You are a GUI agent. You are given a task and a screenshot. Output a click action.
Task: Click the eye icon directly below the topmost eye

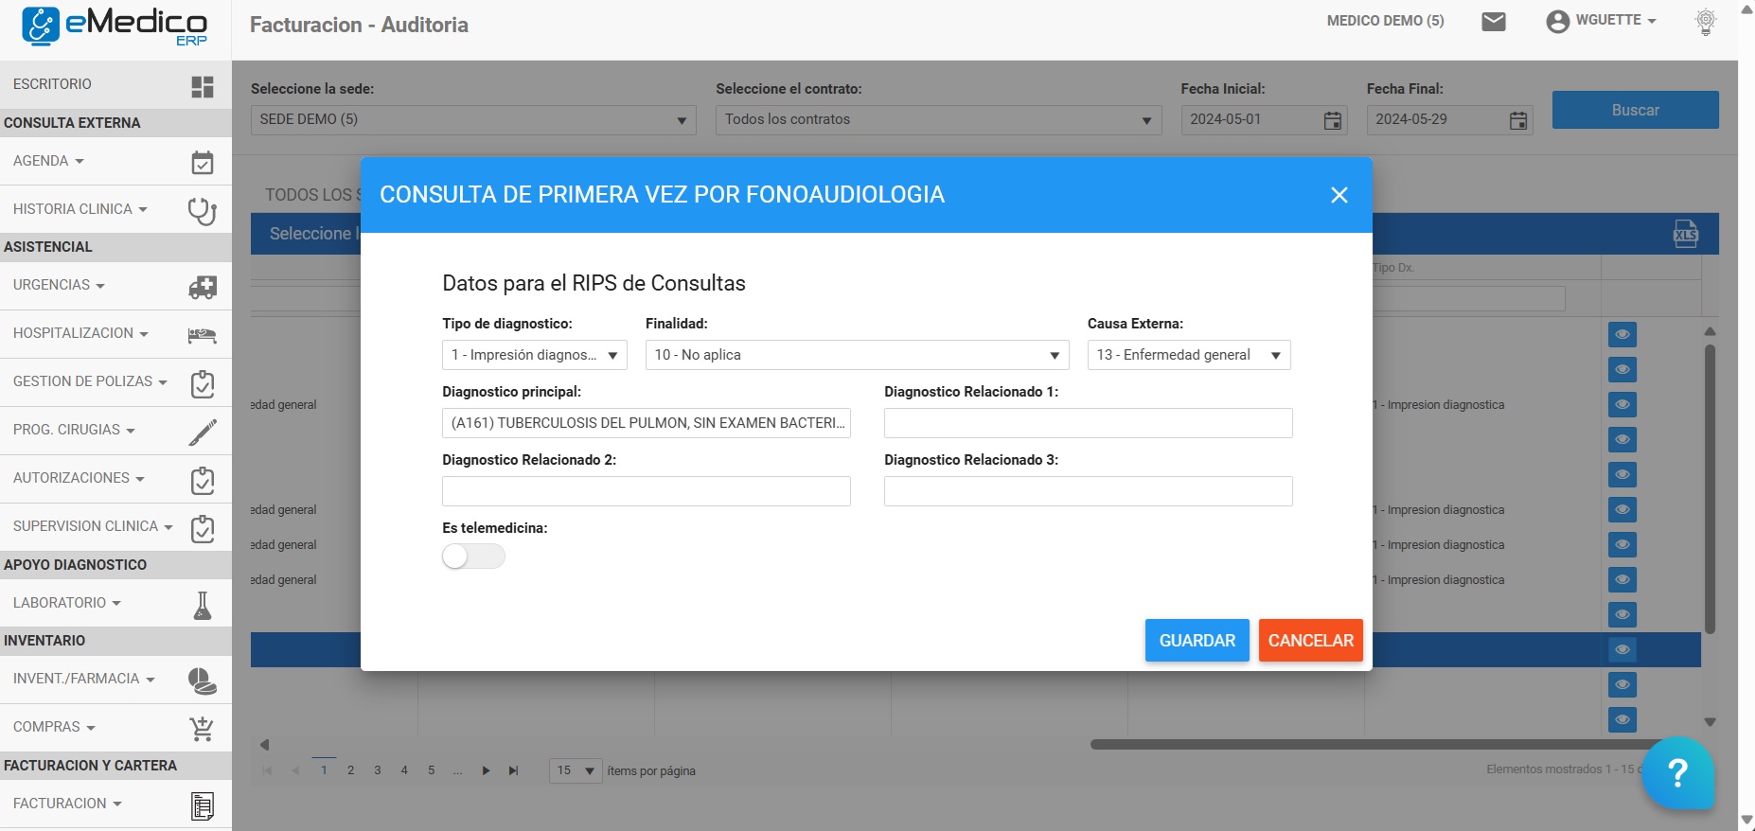click(x=1622, y=369)
